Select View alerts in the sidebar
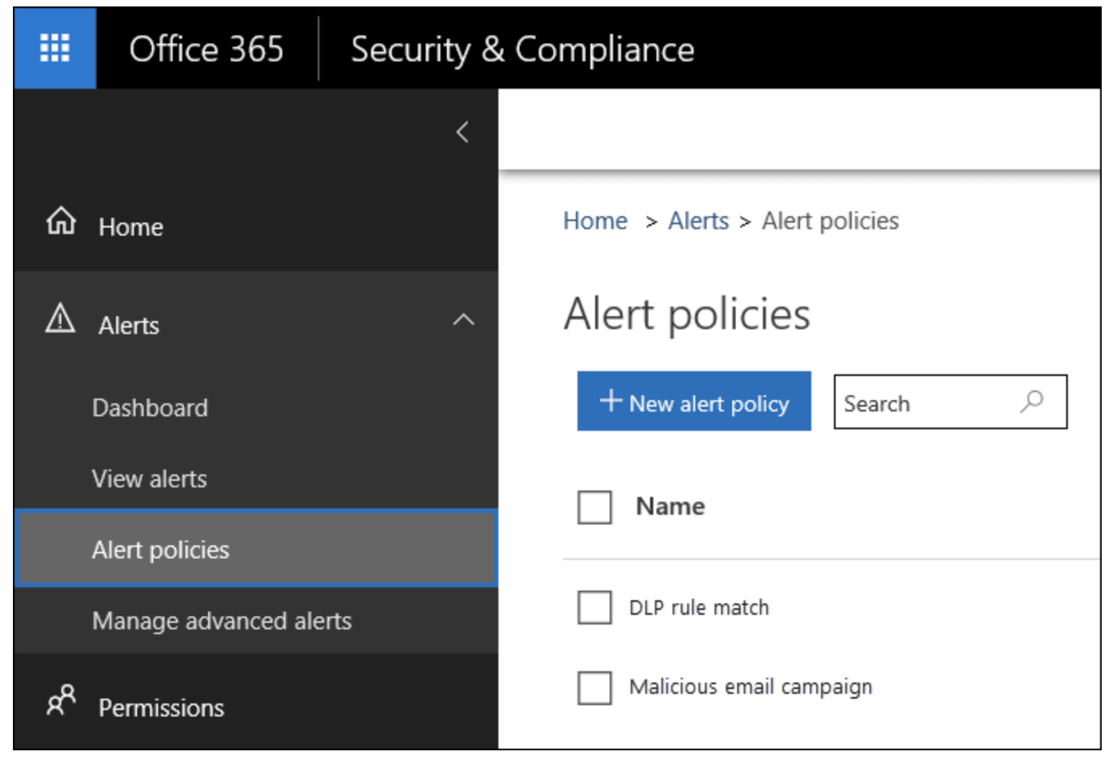This screenshot has width=1113, height=760. [149, 479]
